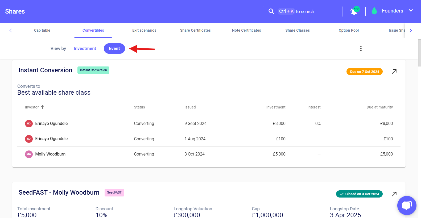Screen dimensions: 421x218
Task: Switch view to Investment
Action: (x=85, y=49)
